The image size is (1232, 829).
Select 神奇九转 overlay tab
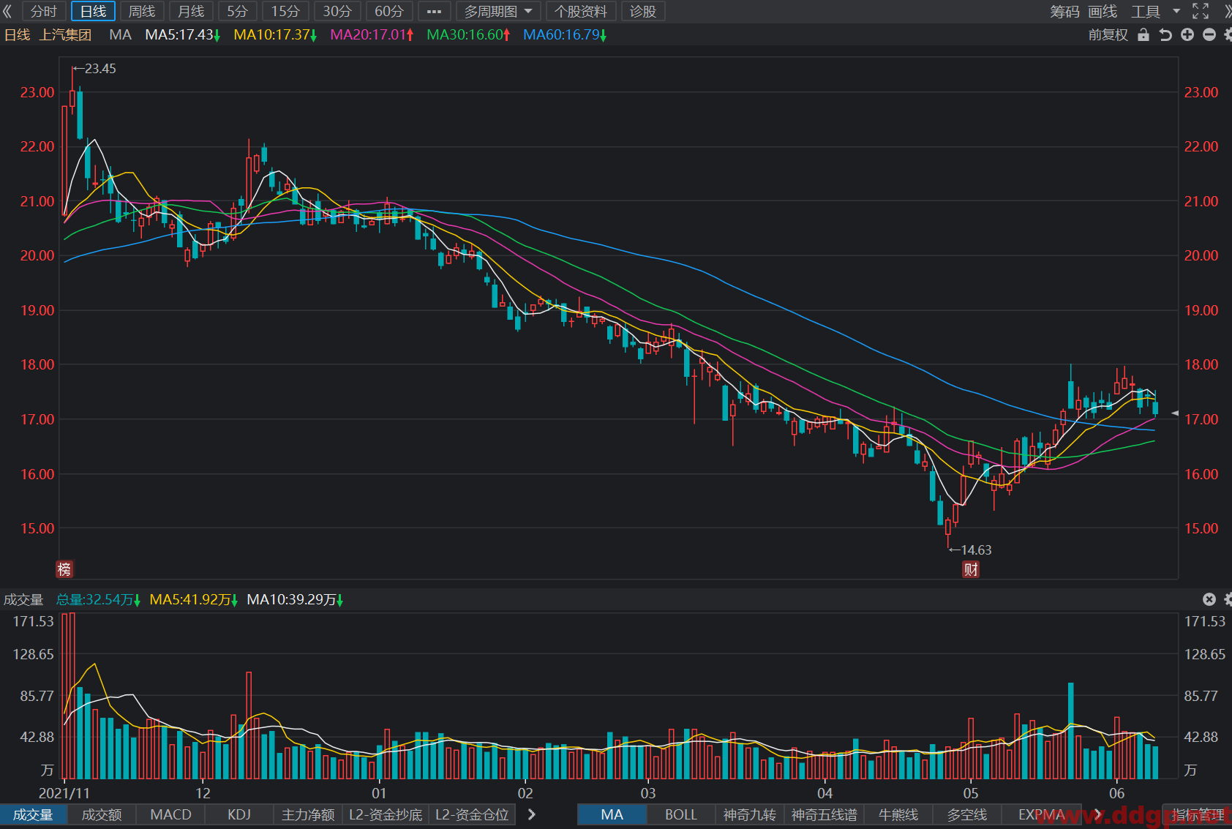pyautogui.click(x=750, y=814)
